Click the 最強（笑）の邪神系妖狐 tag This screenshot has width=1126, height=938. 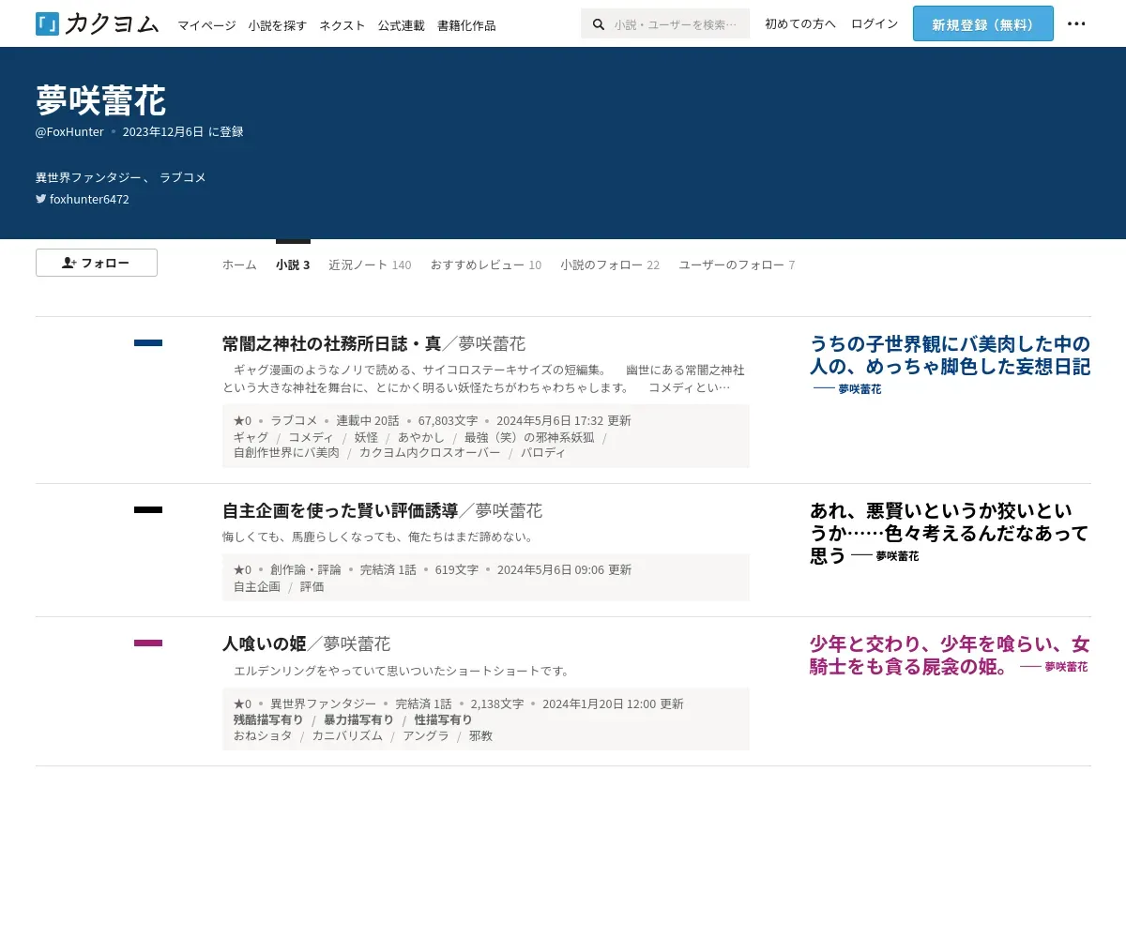click(529, 437)
